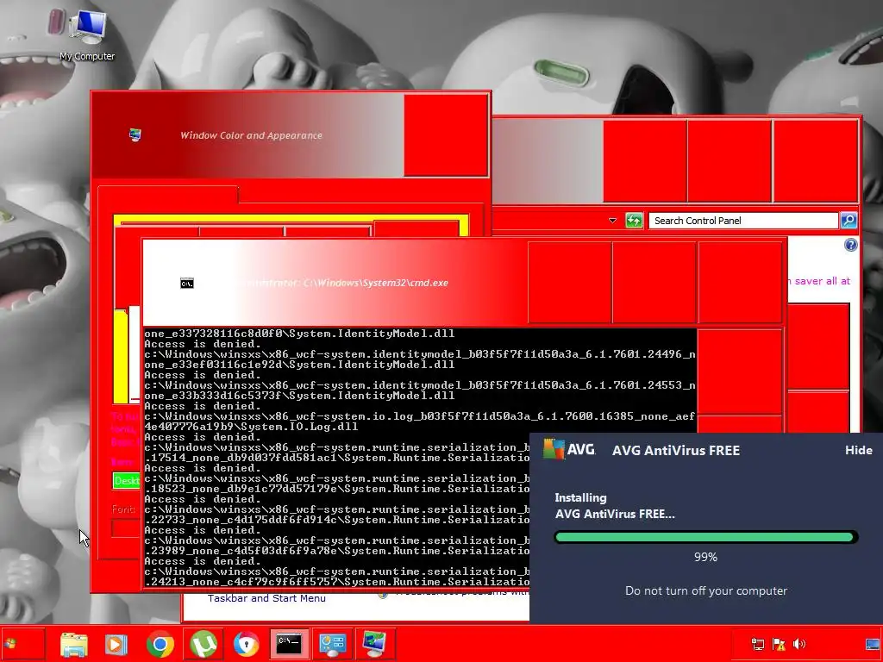Viewport: 883px width, 662px height.
Task: Click the cmd line starting '.24213_none_c4cf79c9f6ff5757'
Action: point(337,581)
